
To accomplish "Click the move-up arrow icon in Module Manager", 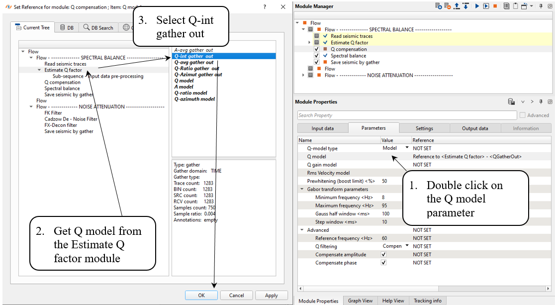I will point(457,6).
